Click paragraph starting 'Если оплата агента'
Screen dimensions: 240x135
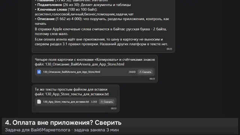coord(101,42)
